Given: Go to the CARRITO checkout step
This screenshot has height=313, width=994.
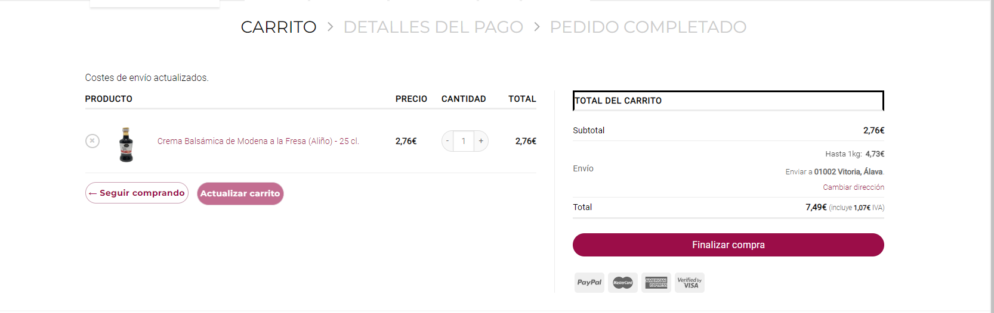Looking at the screenshot, I should point(279,27).
